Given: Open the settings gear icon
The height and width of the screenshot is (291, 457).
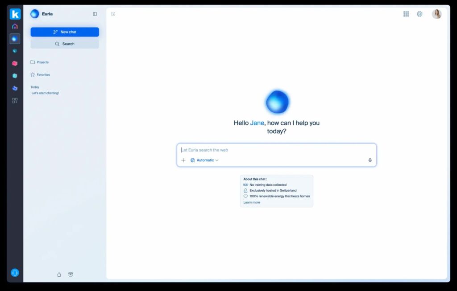Looking at the screenshot, I should tap(420, 14).
